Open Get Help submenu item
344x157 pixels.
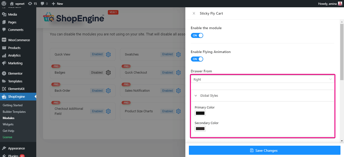pyautogui.click(x=8, y=131)
